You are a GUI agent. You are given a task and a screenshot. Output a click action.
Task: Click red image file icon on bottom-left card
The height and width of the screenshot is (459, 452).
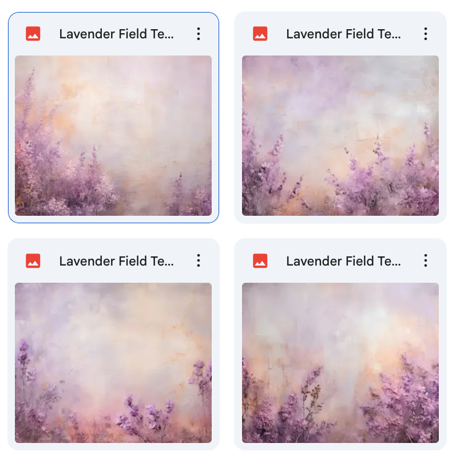tap(33, 260)
